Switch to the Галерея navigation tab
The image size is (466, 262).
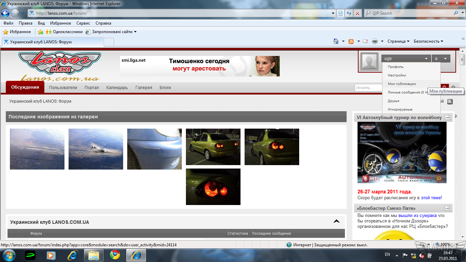click(x=144, y=88)
